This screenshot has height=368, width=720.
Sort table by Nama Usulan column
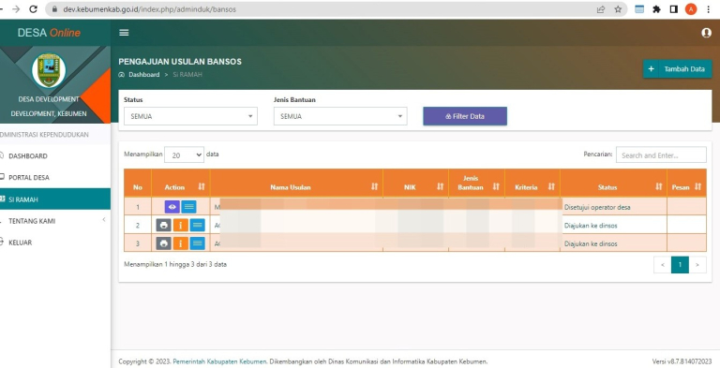[374, 186]
